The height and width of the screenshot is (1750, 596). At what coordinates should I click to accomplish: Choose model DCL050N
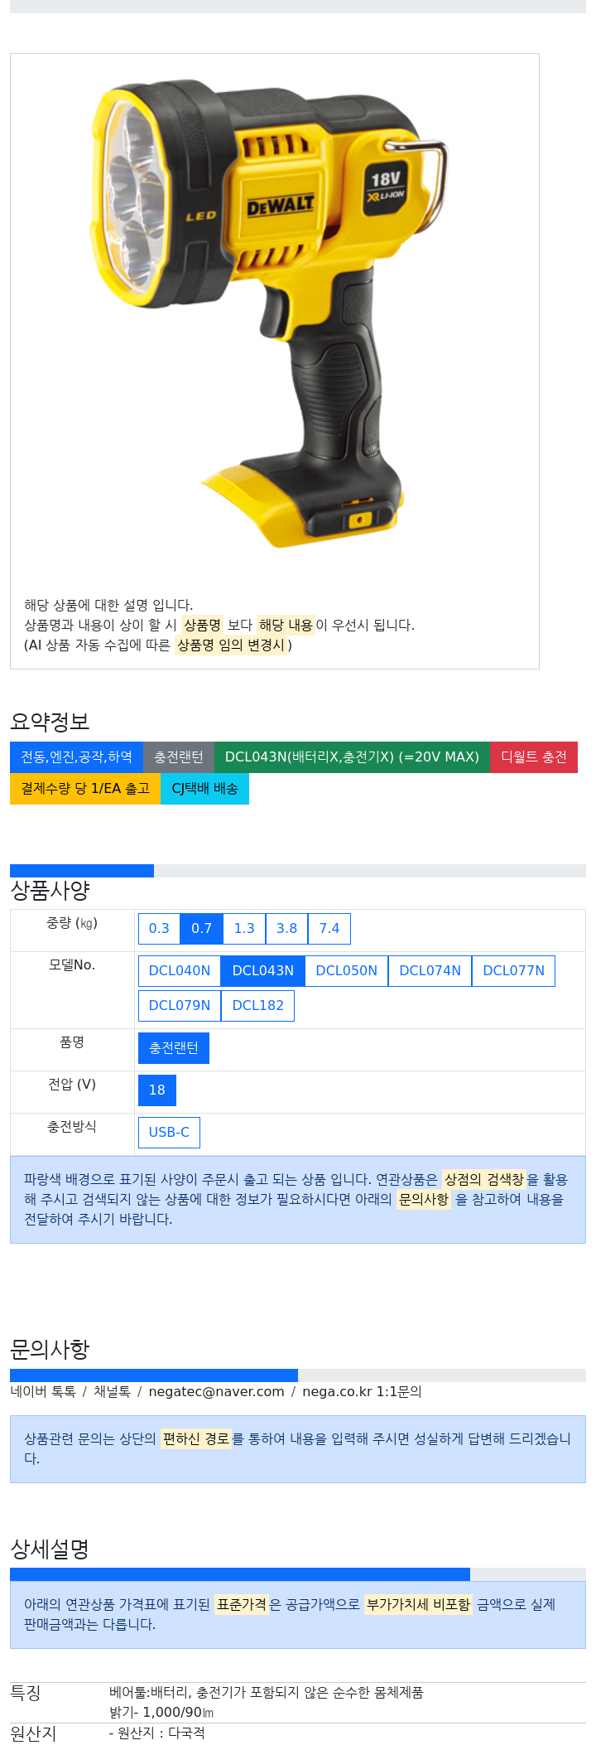tap(346, 971)
